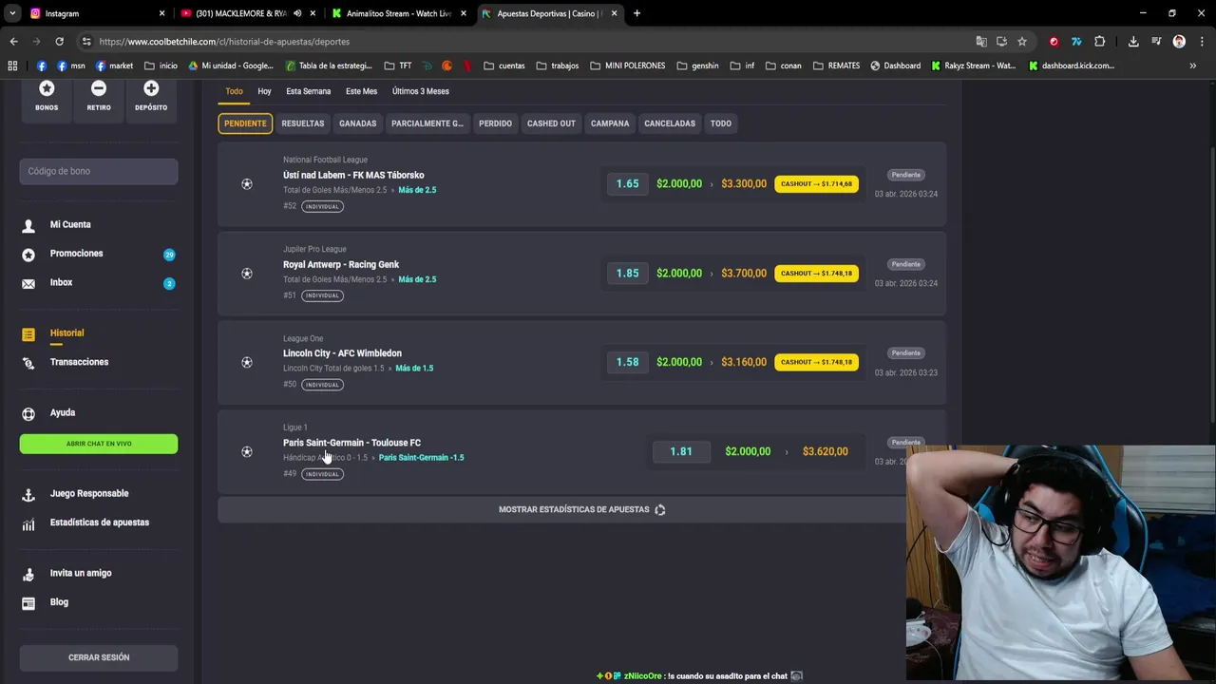
Task: Select the lowercase Todo status filter
Action: [721, 123]
